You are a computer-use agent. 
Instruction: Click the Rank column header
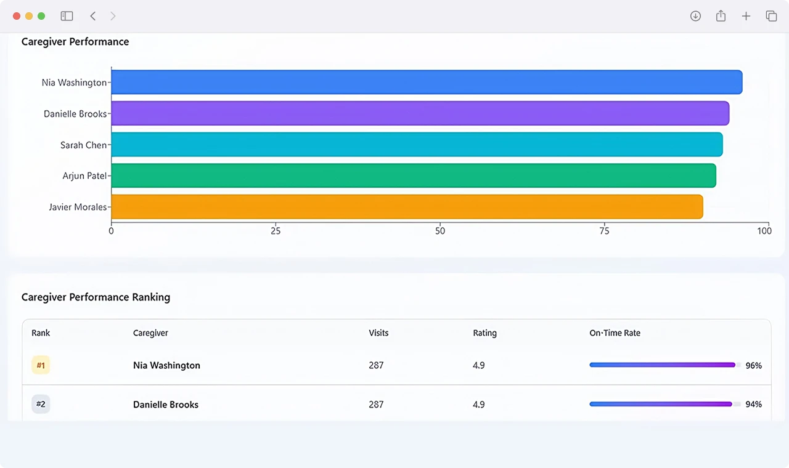tap(41, 333)
